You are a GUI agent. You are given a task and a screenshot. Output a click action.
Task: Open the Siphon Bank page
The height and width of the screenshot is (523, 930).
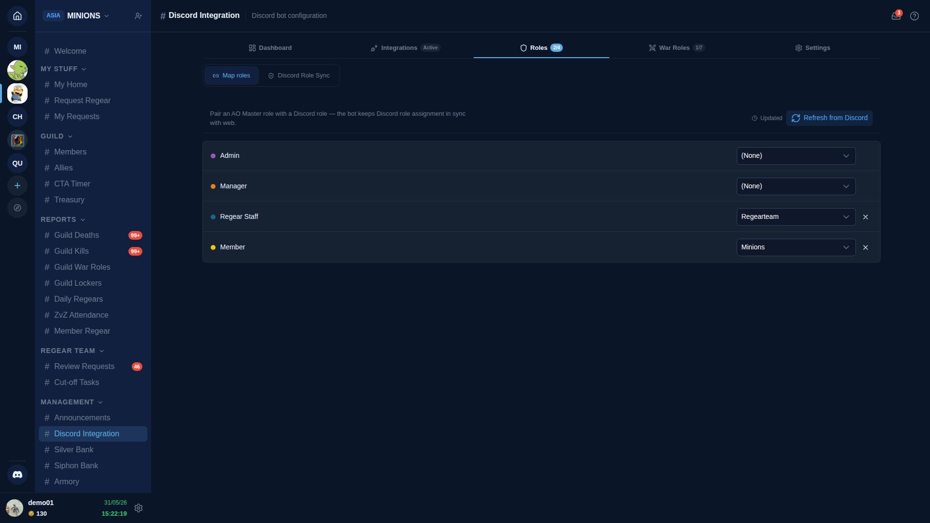(93, 466)
